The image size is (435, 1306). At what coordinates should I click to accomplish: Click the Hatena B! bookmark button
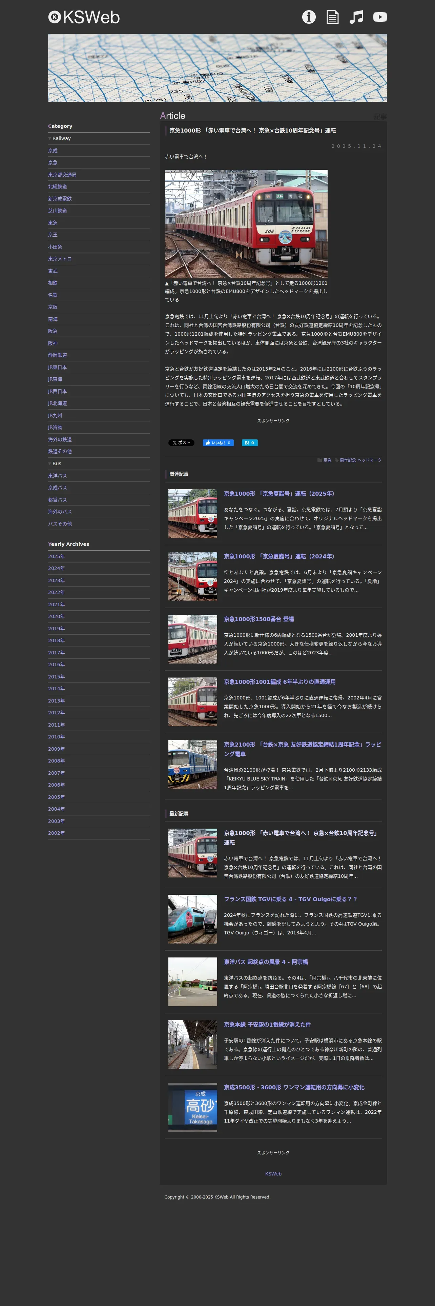pyautogui.click(x=250, y=442)
